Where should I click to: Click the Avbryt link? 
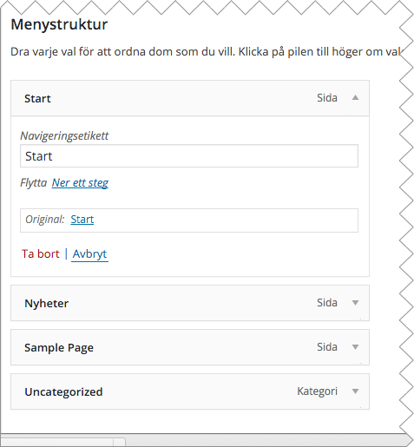(x=89, y=254)
